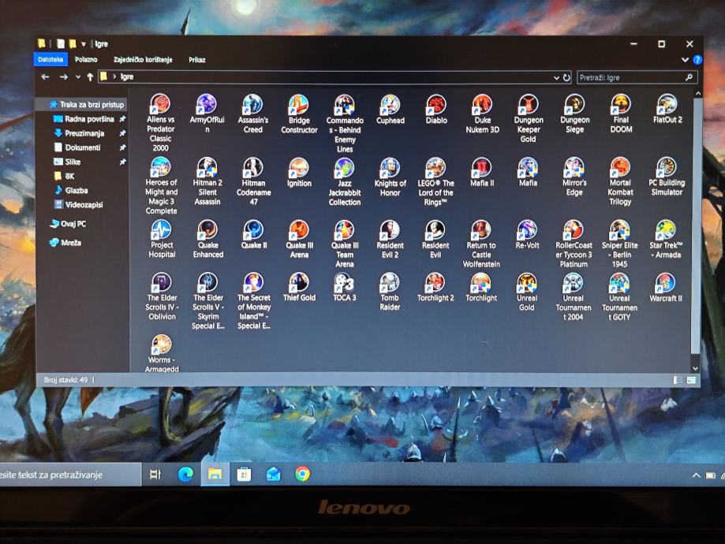Select the Assassin's Creed shortcut icon
Screen dimensions: 725x544
tap(253, 114)
